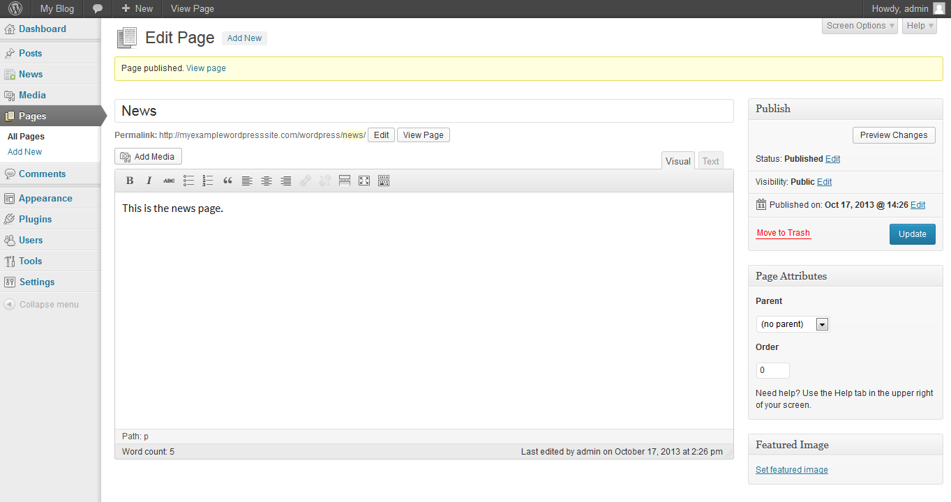Collapse the Publish panel header
The height and width of the screenshot is (502, 951).
click(845, 109)
